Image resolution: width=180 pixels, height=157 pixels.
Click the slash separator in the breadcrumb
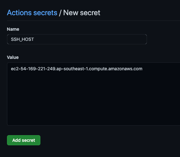coord(60,13)
